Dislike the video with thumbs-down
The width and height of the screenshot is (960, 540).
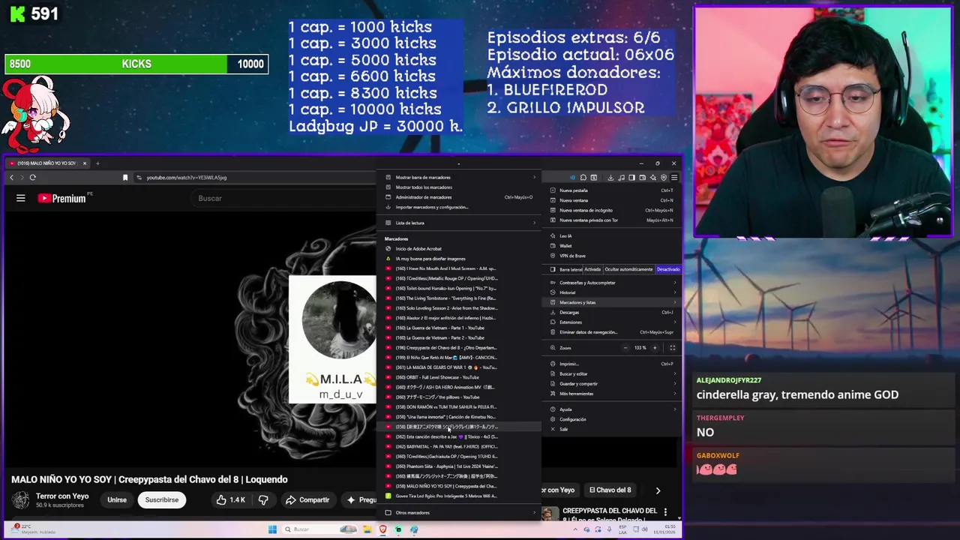tap(263, 499)
